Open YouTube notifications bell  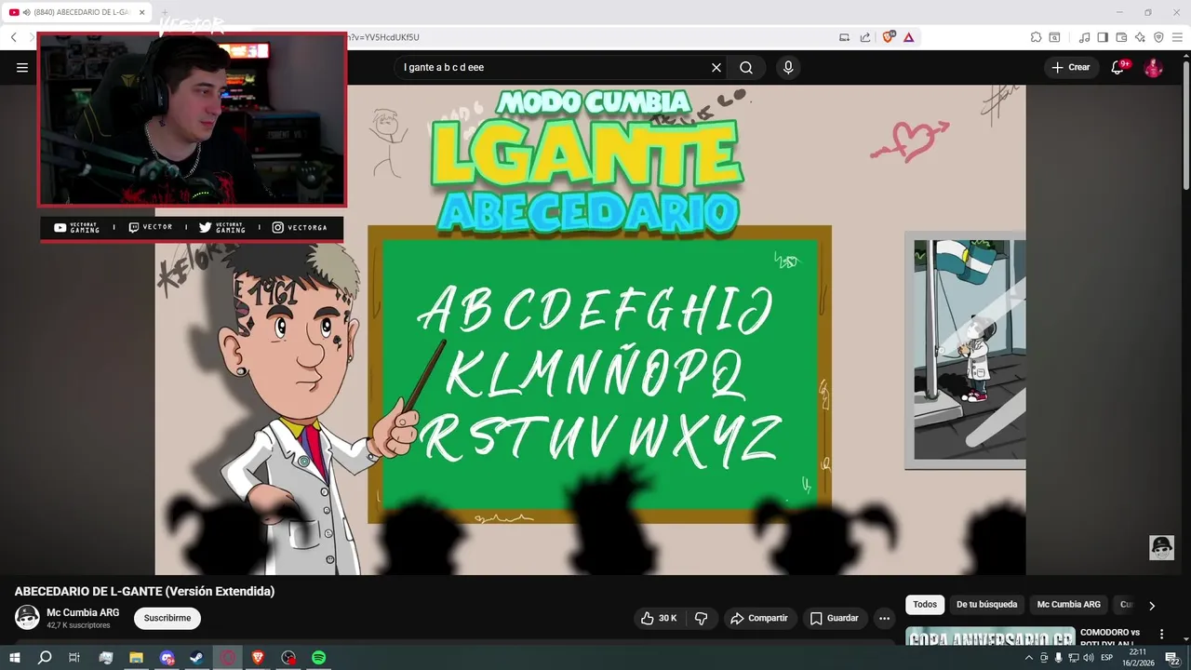tap(1118, 67)
